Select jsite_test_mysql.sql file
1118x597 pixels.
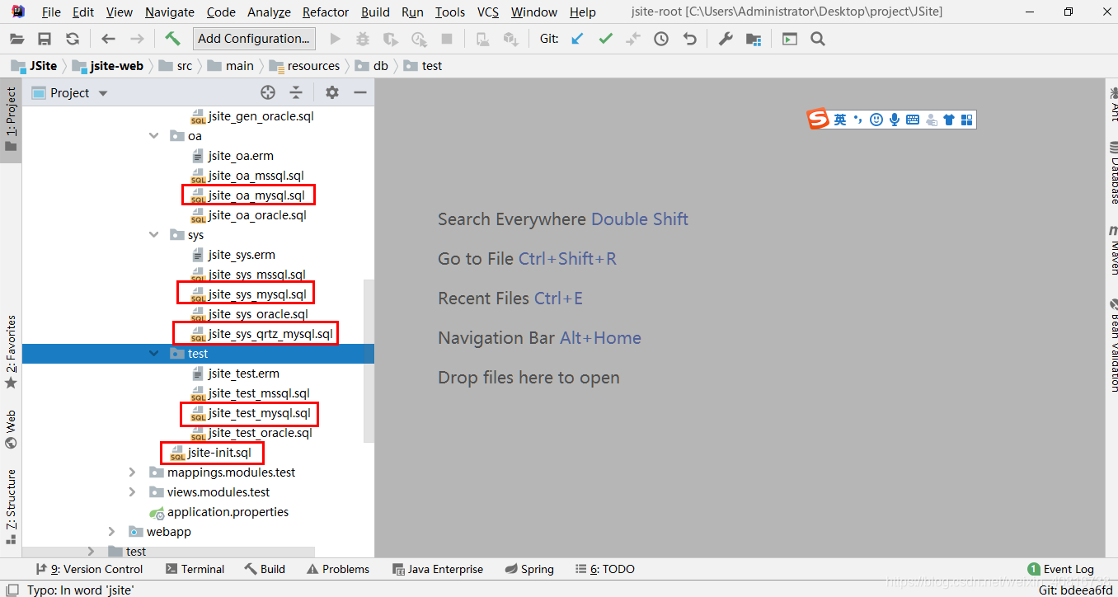[x=251, y=413]
